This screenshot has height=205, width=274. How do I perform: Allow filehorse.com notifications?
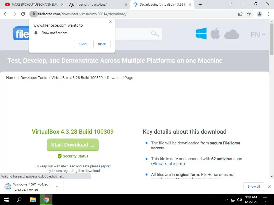click(x=82, y=44)
